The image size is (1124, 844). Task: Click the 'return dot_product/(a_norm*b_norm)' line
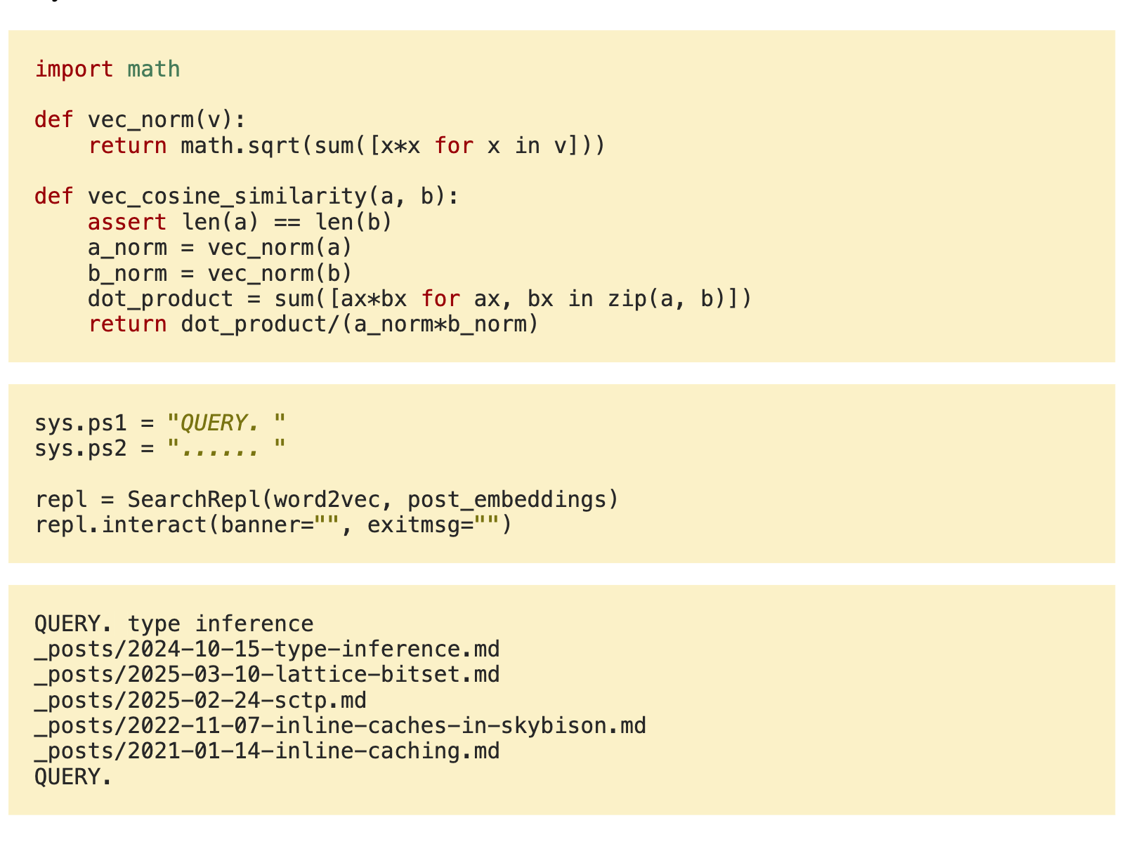pos(313,324)
